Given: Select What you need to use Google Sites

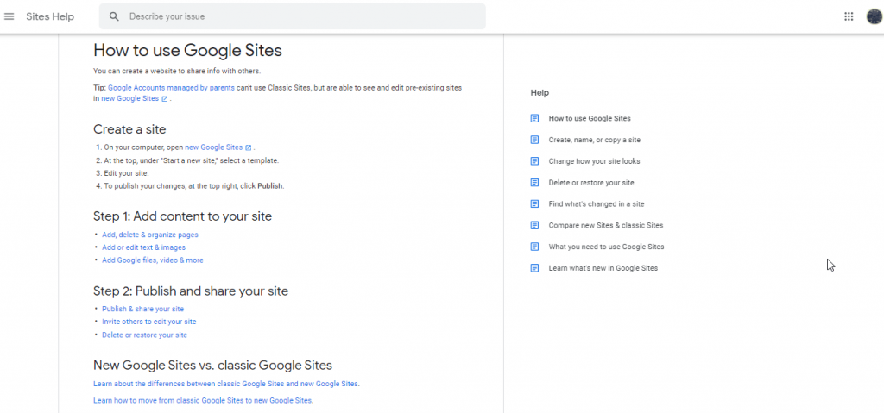Looking at the screenshot, I should [x=607, y=247].
